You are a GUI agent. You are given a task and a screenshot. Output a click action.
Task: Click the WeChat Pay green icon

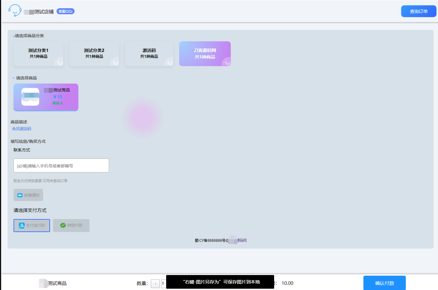click(63, 226)
